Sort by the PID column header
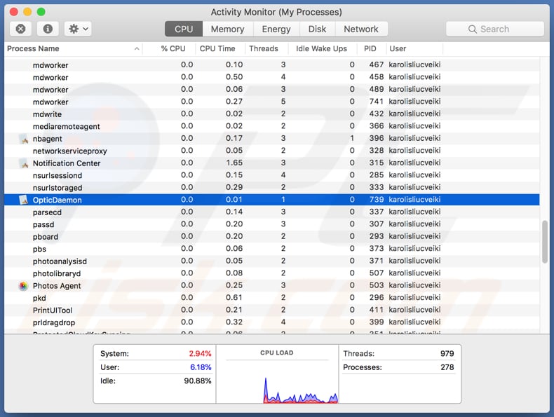This screenshot has height=417, width=554. pyautogui.click(x=370, y=48)
